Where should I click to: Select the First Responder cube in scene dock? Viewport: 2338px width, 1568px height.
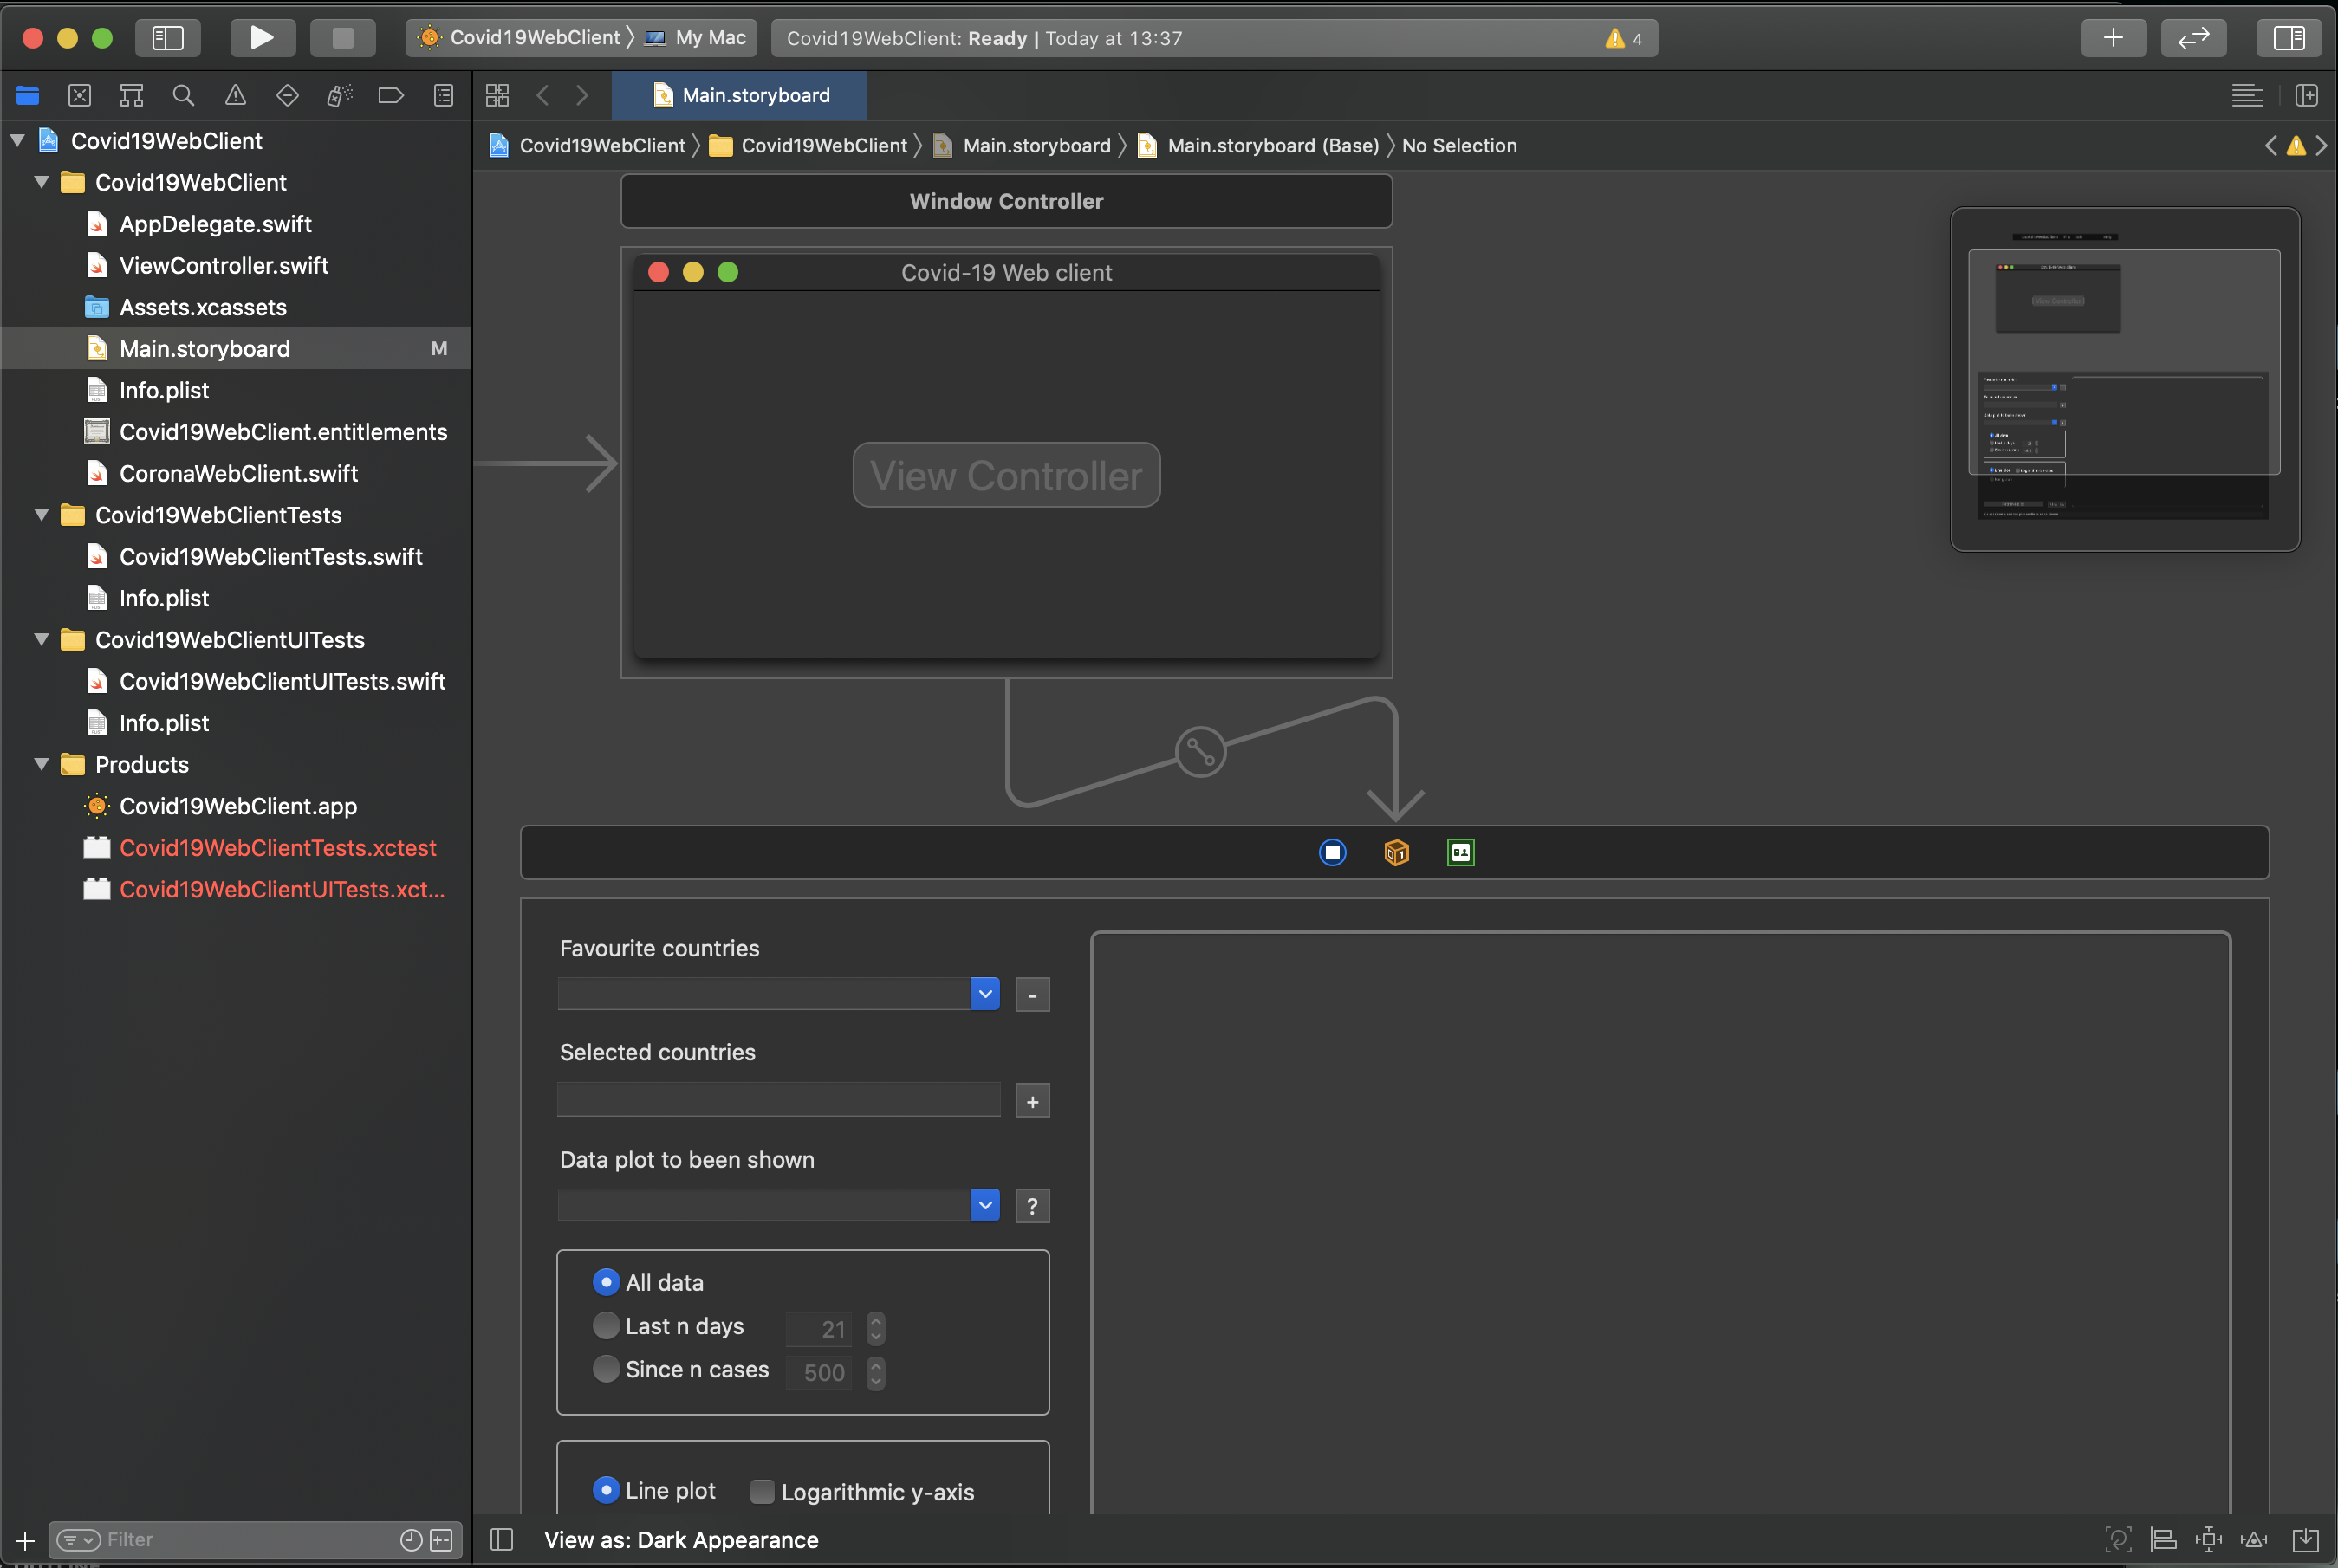pos(1396,852)
